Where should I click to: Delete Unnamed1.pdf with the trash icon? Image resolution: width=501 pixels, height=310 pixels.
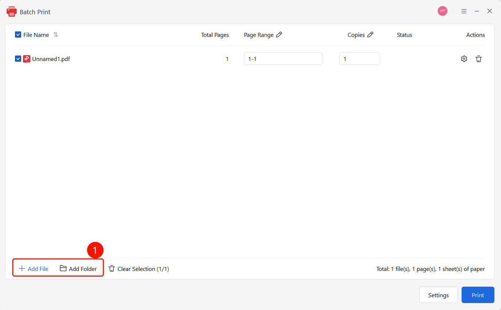[479, 59]
